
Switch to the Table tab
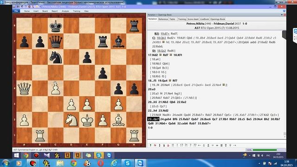[172, 19]
